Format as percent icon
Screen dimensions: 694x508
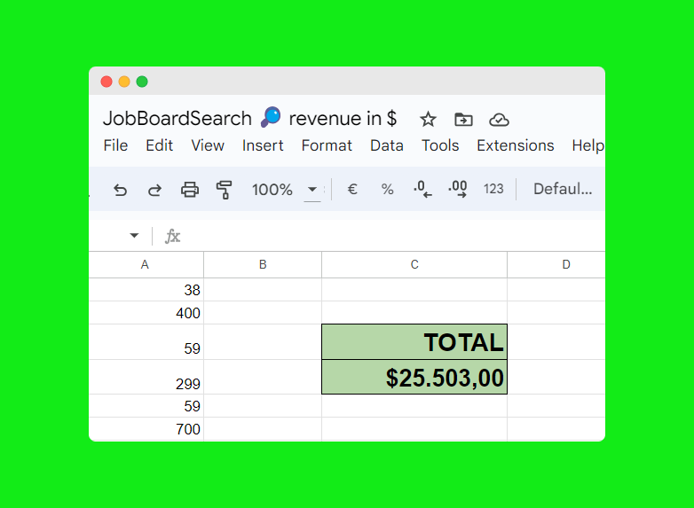(x=387, y=189)
